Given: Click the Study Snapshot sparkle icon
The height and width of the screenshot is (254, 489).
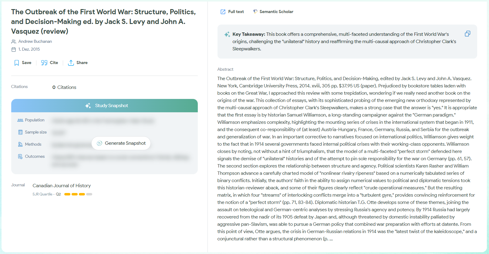Looking at the screenshot, I should [88, 106].
